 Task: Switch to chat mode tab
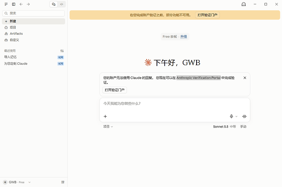tap(54, 4)
